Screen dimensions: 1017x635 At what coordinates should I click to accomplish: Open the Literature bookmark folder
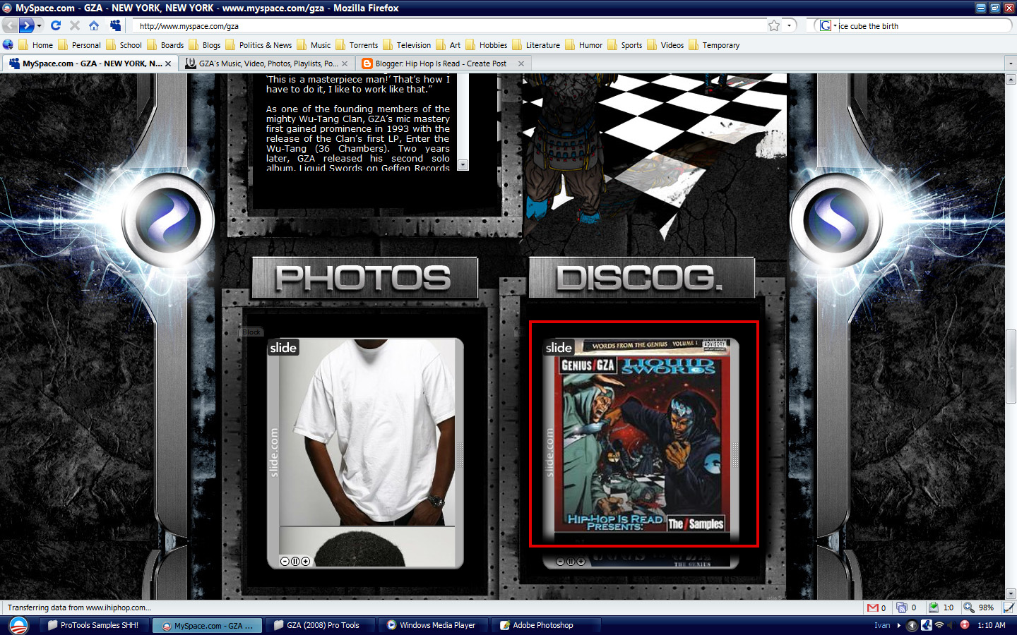[x=536, y=45]
